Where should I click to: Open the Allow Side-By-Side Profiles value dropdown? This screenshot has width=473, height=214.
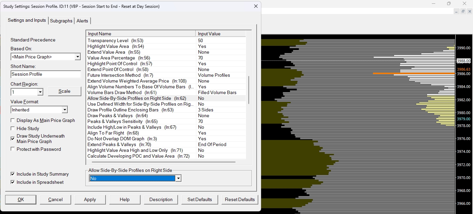pyautogui.click(x=178, y=178)
